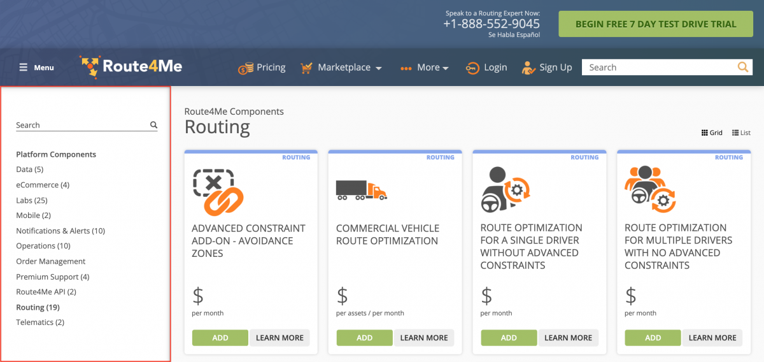This screenshot has width=764, height=362.
Task: Click the Route4Me logo
Action: pos(131,67)
